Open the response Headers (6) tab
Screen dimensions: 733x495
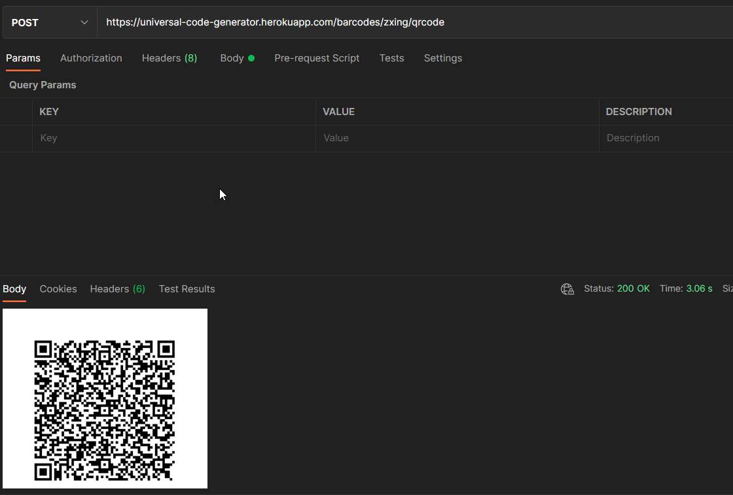(x=117, y=288)
